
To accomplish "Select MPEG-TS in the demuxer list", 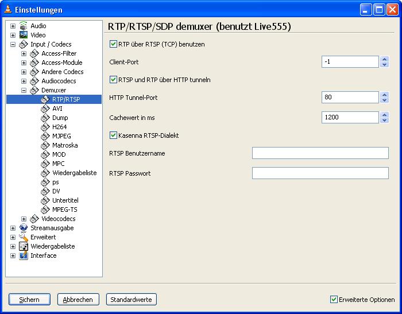I will click(x=64, y=210).
